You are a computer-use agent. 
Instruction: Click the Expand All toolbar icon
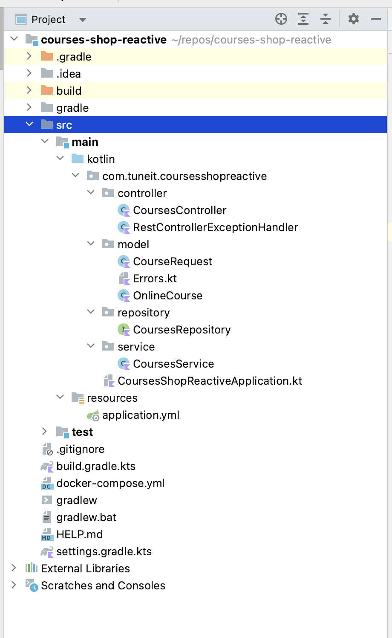(x=303, y=19)
